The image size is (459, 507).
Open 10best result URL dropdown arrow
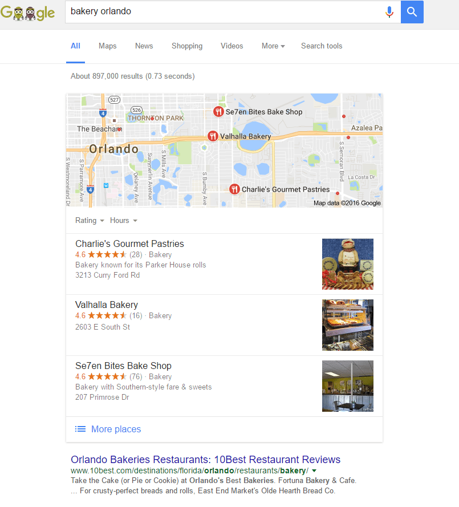point(314,471)
